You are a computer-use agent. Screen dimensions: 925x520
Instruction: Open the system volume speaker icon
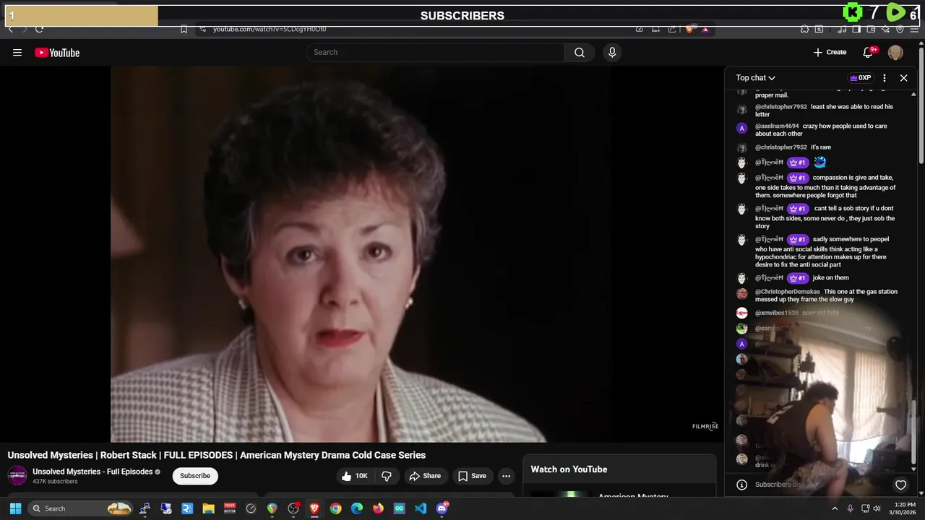[x=876, y=508]
